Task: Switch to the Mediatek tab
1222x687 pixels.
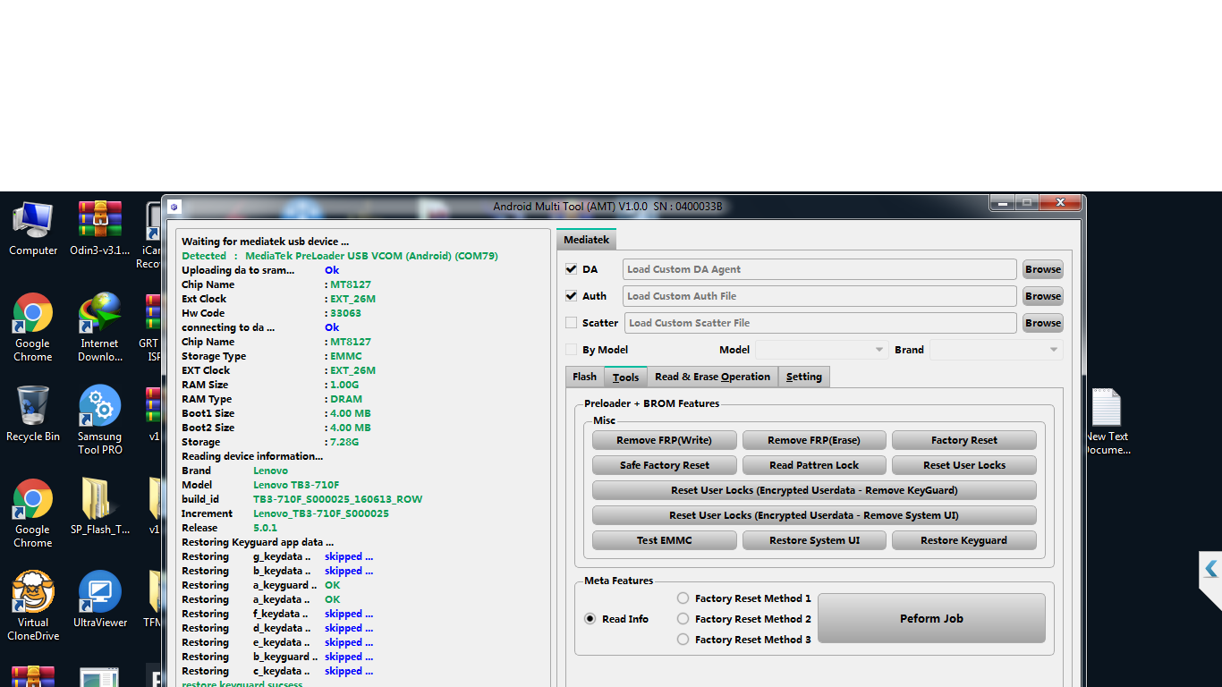Action: [x=586, y=240]
